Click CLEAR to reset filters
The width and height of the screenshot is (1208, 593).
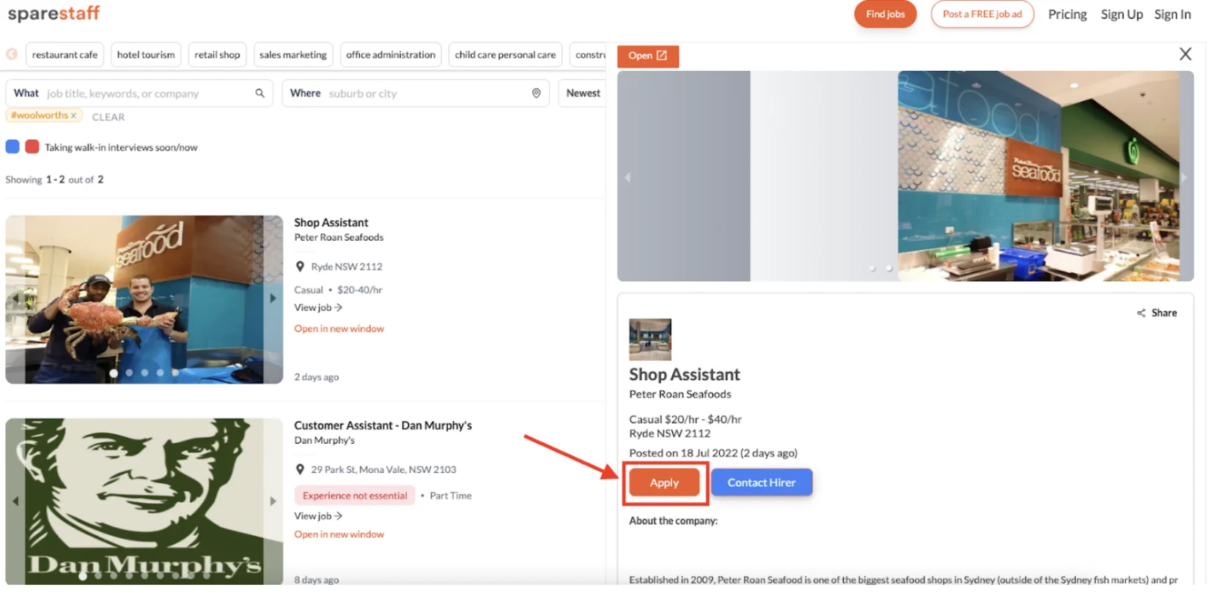point(108,117)
